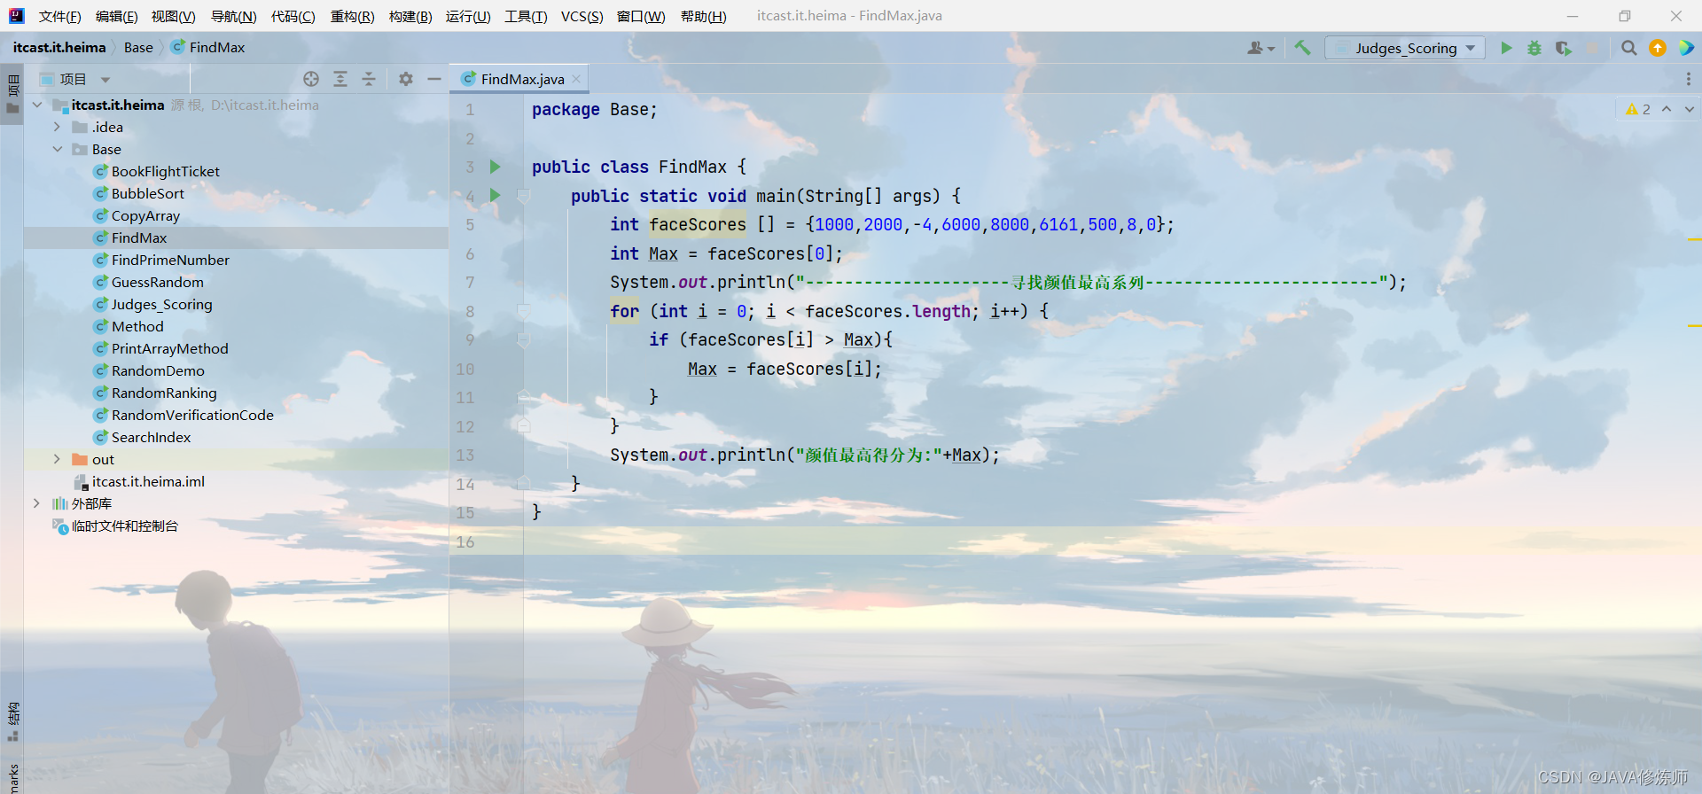
Task: Open the user account icon menu
Action: (1261, 48)
